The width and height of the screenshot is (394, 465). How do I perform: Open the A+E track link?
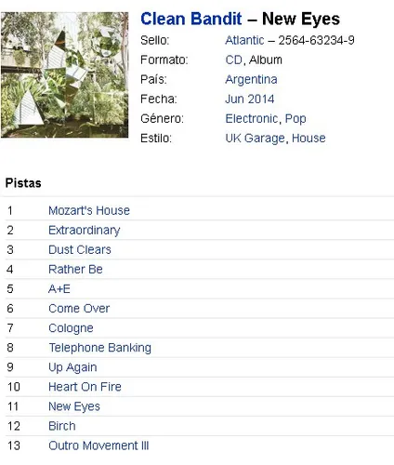[x=59, y=289]
